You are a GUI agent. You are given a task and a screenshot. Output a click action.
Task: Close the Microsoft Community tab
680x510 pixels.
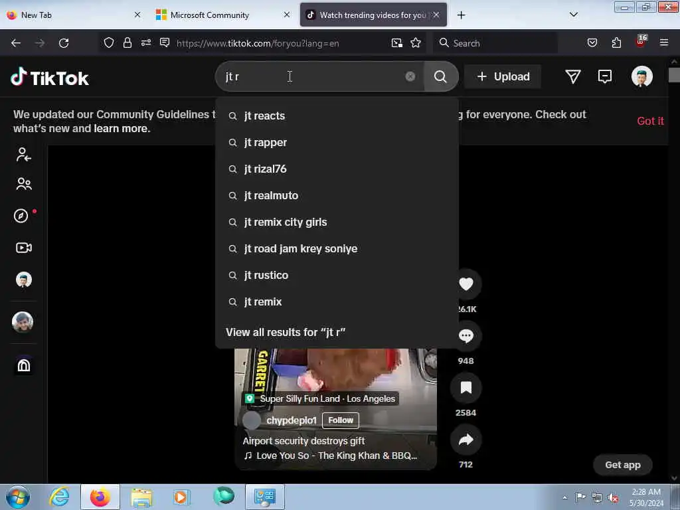coord(287,15)
